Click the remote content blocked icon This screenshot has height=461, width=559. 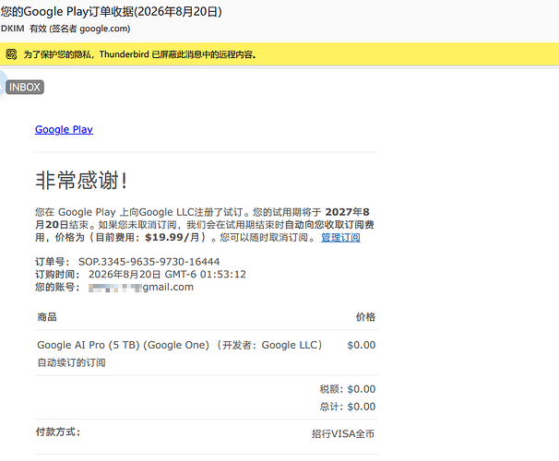tap(11, 54)
